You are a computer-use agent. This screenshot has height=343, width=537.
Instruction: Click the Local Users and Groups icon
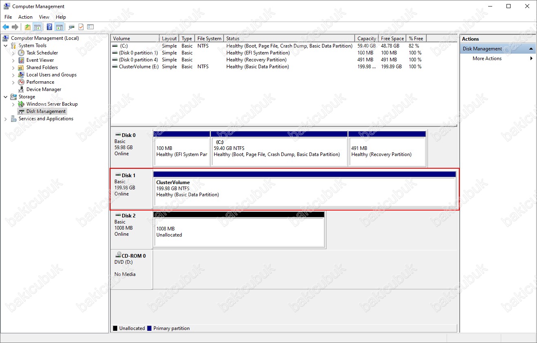(21, 75)
